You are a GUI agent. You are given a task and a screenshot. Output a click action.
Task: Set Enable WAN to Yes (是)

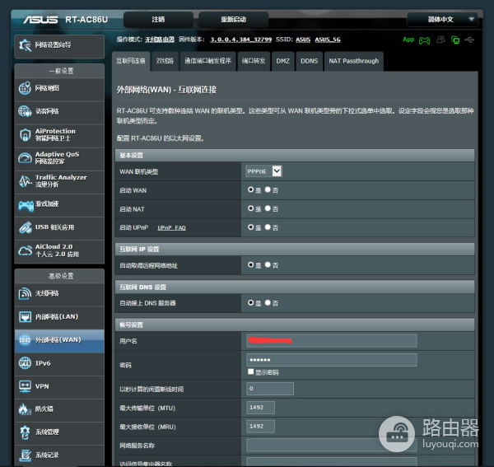pyautogui.click(x=251, y=189)
